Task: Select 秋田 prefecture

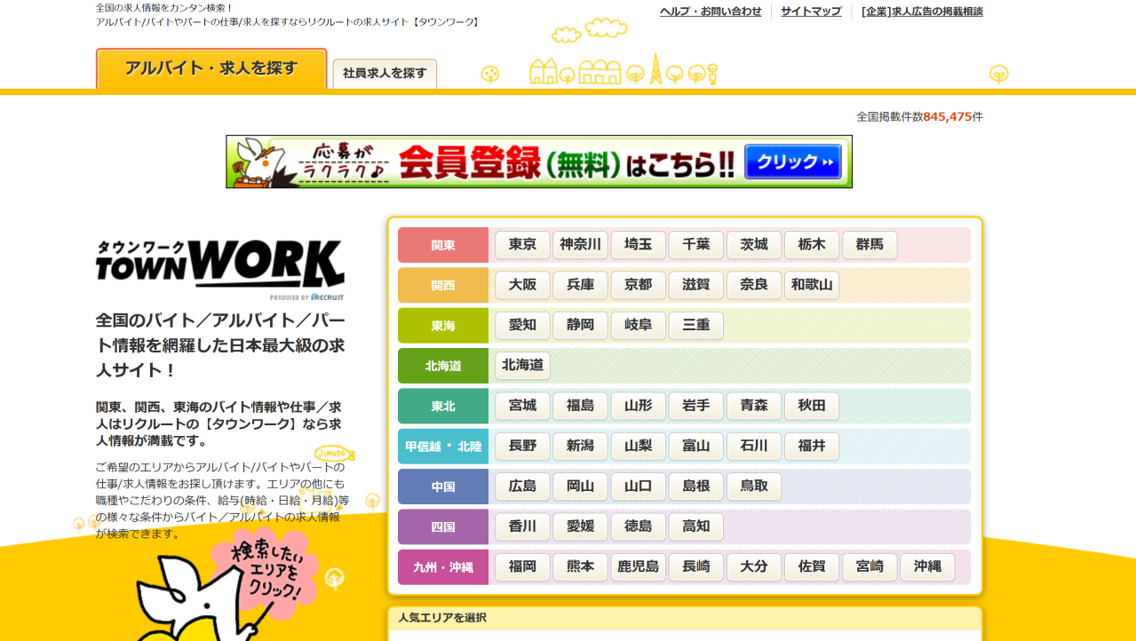Action: coord(812,406)
